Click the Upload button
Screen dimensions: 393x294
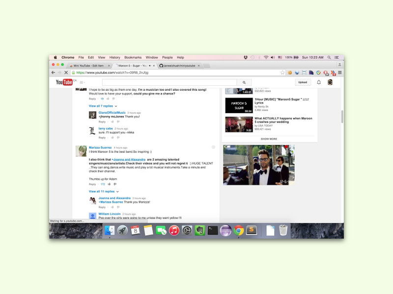coord(303,82)
